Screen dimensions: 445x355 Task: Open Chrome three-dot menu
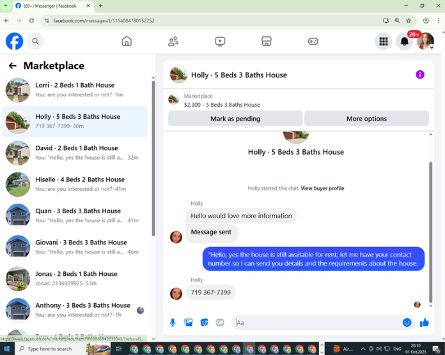click(439, 20)
